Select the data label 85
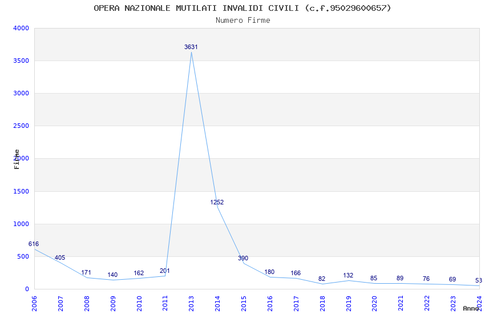 pos(374,279)
